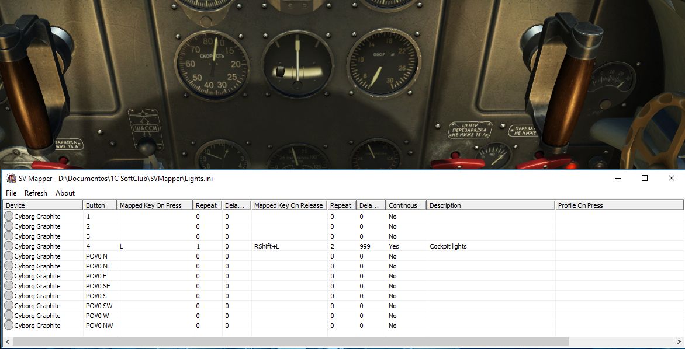Click status circle for POV0 SW row
Viewport: 685px width, 349px height.
pos(9,305)
